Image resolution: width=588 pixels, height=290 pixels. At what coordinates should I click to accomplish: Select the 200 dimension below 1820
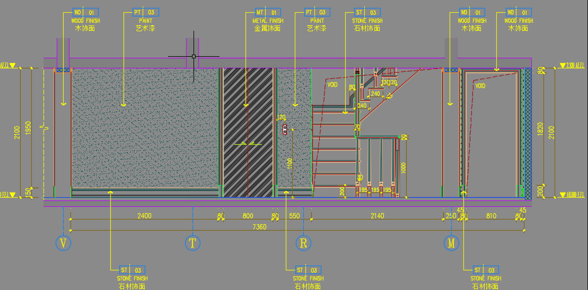click(540, 190)
